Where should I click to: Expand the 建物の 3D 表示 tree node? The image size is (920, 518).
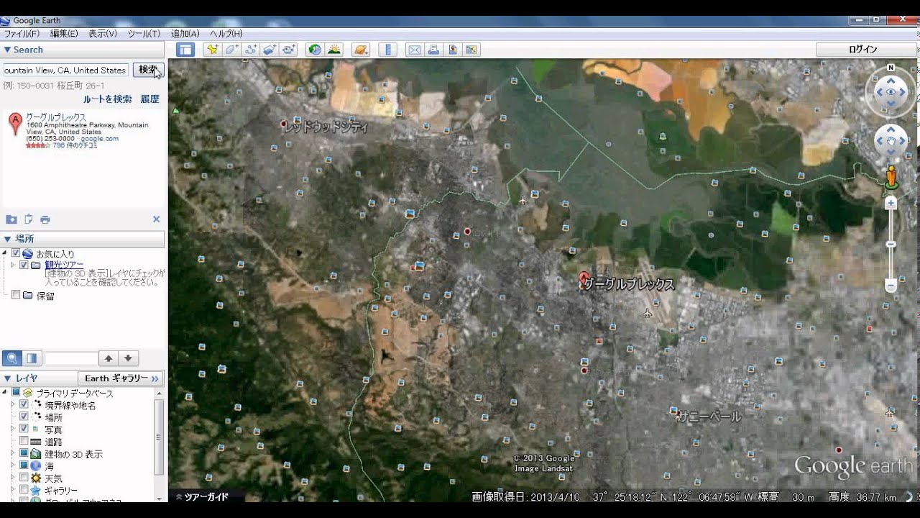12,453
